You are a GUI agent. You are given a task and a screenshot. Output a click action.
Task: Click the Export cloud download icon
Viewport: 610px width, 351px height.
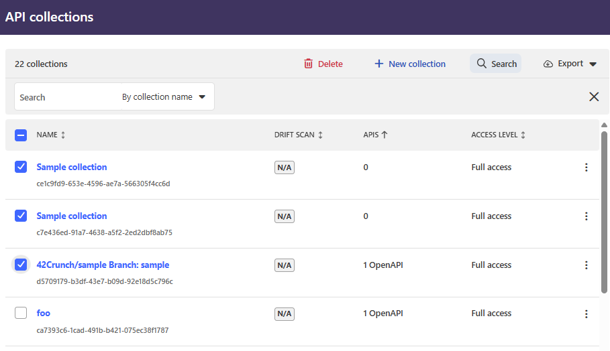tap(548, 64)
